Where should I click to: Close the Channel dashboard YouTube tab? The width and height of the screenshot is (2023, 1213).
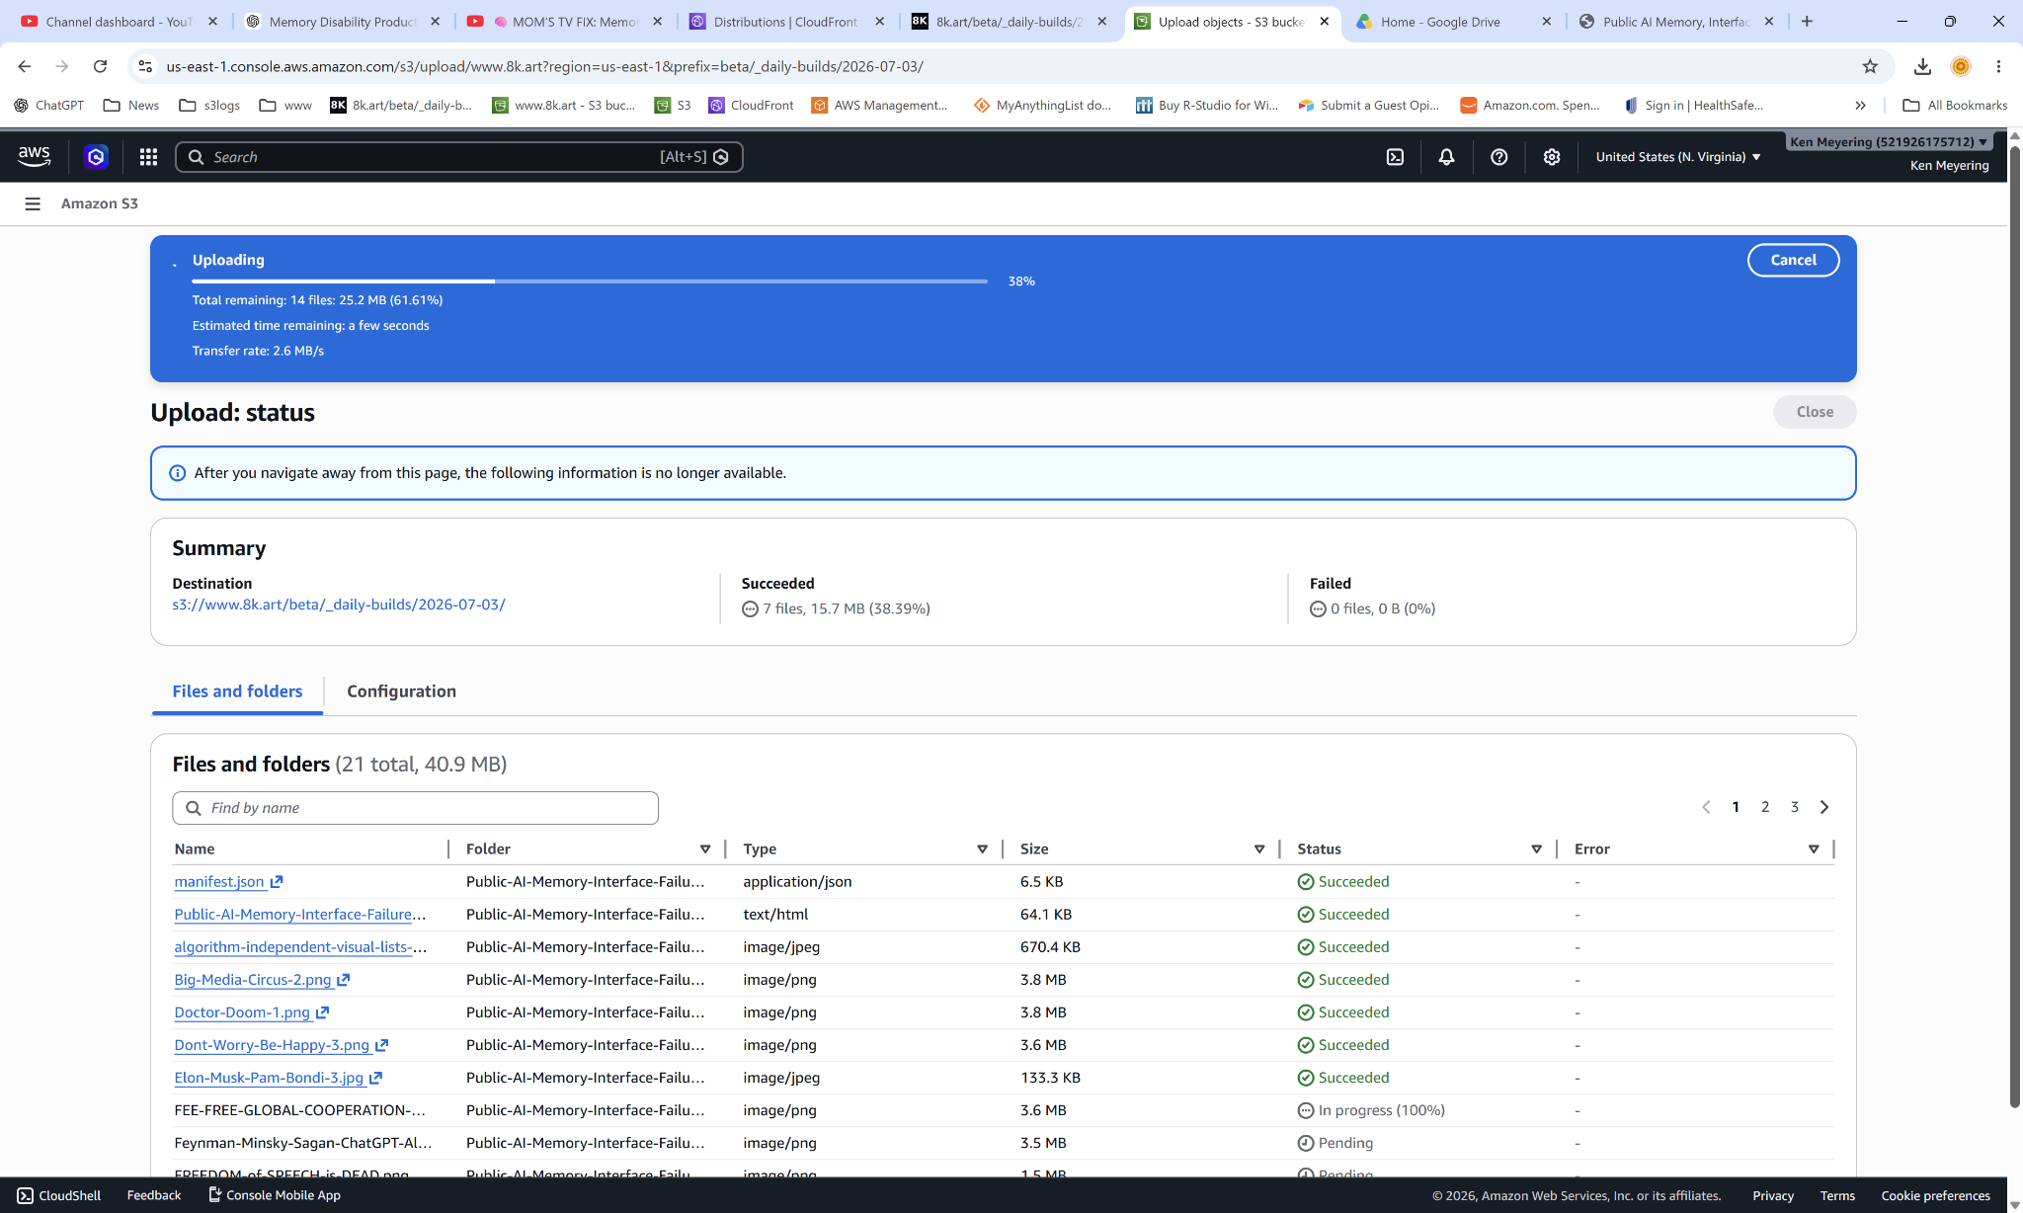coord(212,21)
